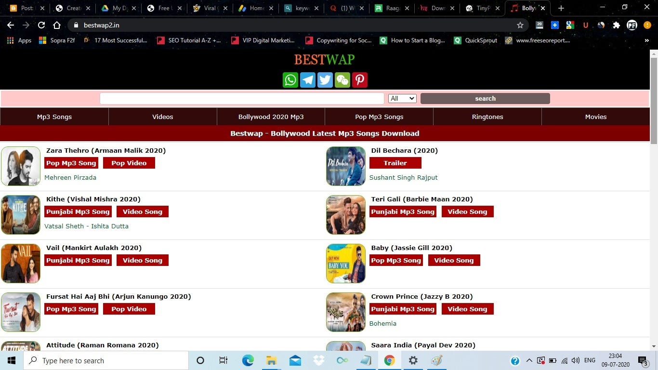Click the search button
This screenshot has height=370, width=658.
tap(485, 98)
